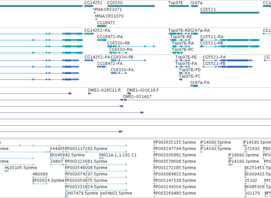Viewport: 271px width, 198px height.
Task: Click the RP003247794.5prime EST label
Action: coord(175,149)
